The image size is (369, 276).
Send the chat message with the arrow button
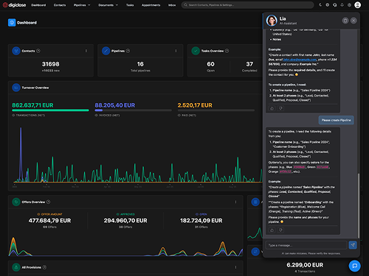point(353,245)
